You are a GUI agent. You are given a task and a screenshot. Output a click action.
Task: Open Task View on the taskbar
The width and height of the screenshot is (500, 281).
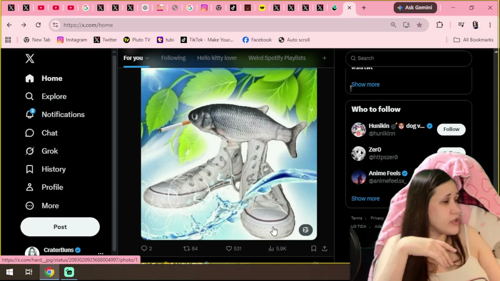click(29, 272)
